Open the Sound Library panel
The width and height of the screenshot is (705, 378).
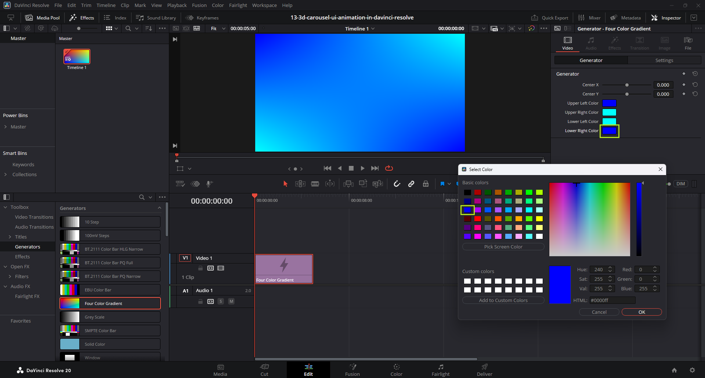coord(156,18)
